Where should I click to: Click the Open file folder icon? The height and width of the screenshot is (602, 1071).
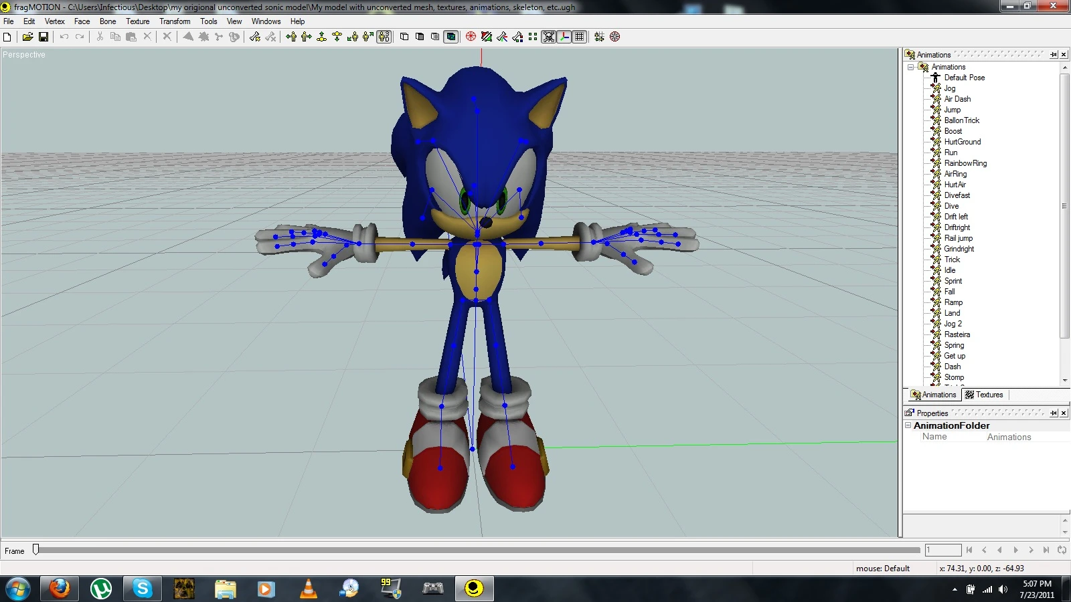click(x=27, y=37)
